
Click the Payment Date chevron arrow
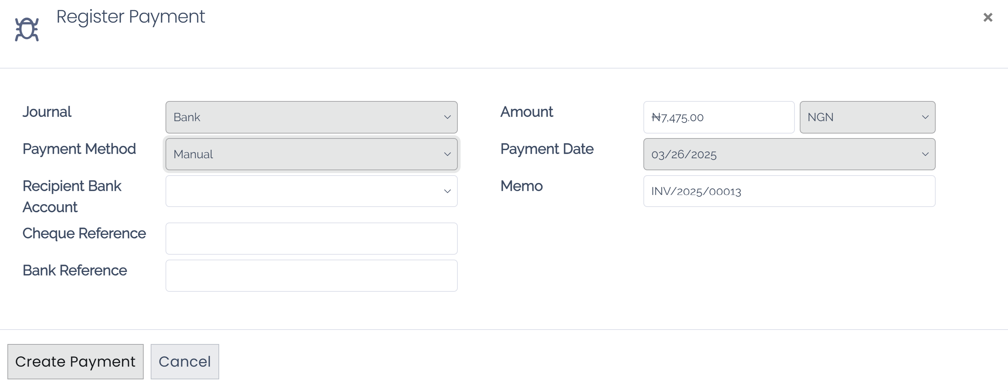(925, 154)
